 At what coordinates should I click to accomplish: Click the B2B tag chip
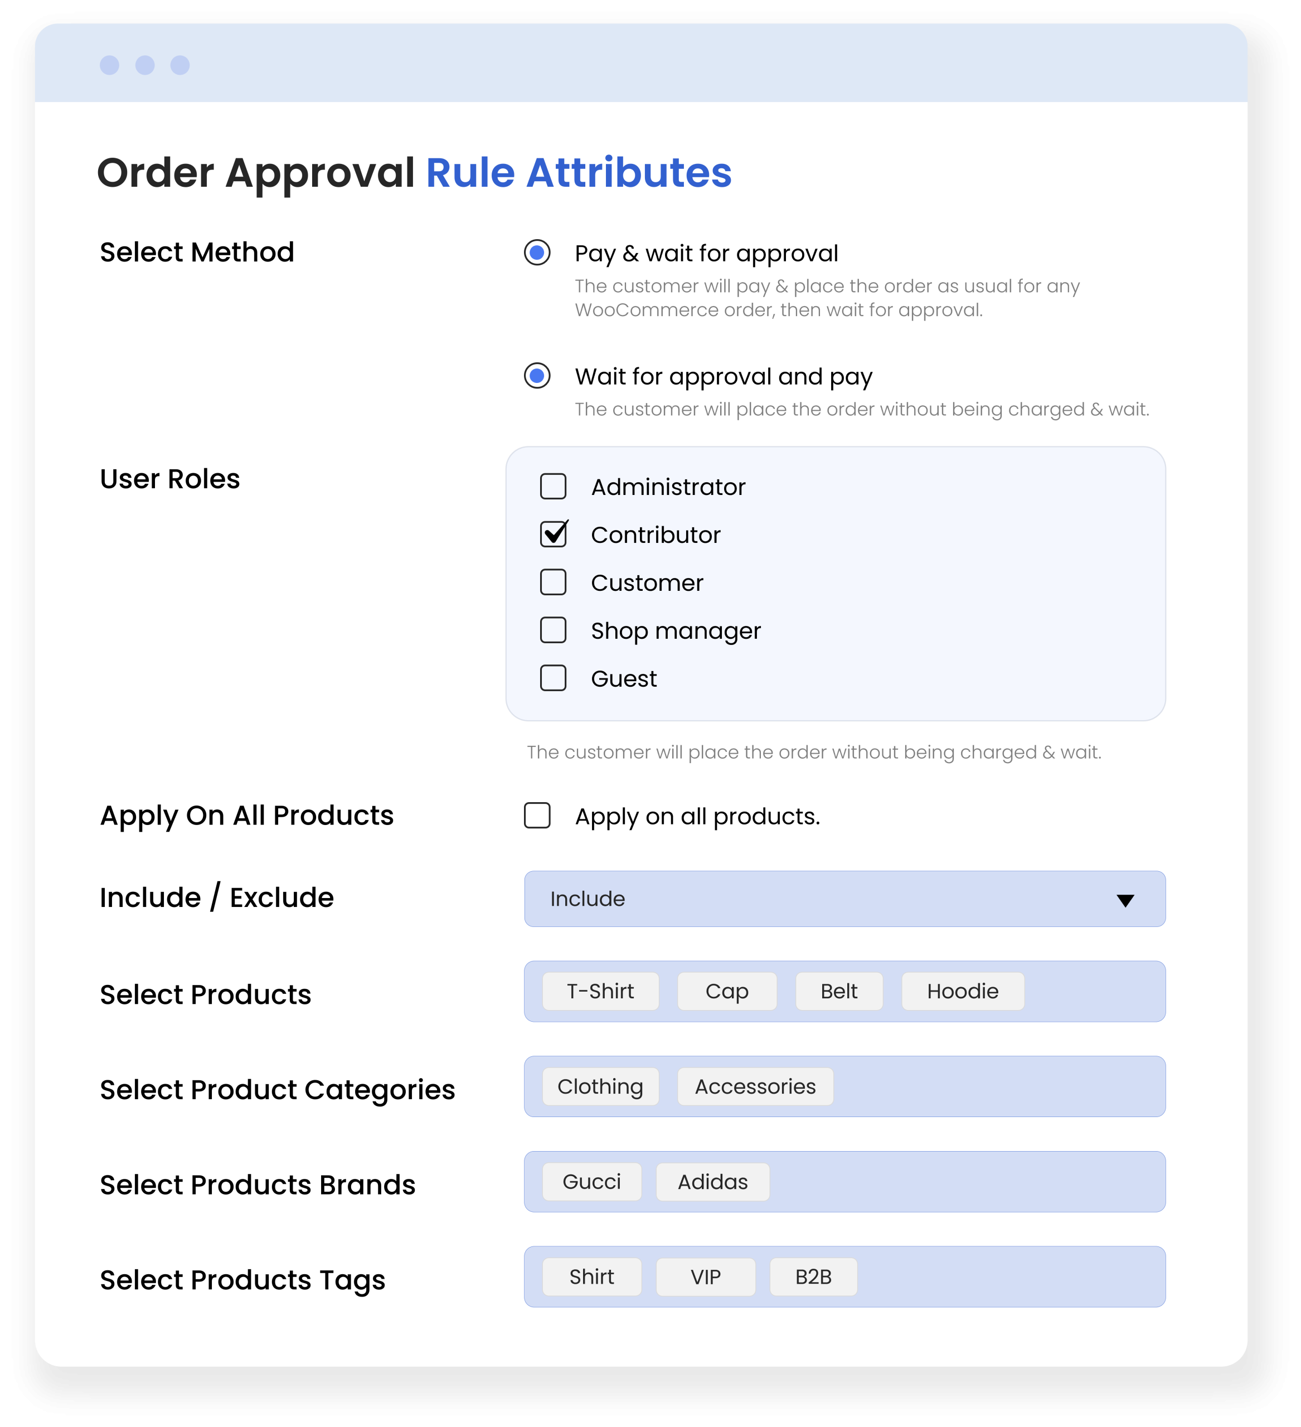pyautogui.click(x=813, y=1277)
